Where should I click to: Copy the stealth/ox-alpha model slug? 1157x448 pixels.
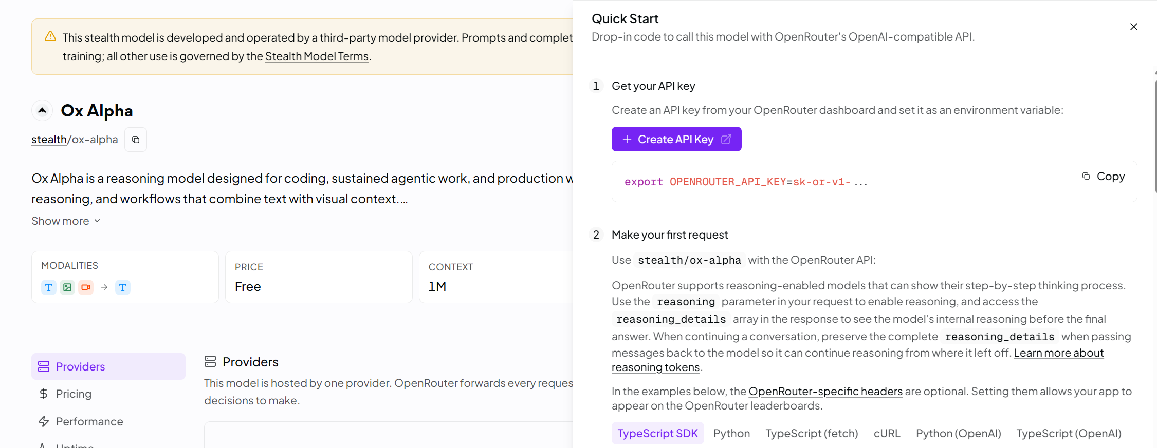click(136, 140)
